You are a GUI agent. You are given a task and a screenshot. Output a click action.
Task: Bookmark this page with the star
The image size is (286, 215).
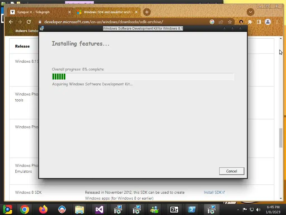pos(230,22)
